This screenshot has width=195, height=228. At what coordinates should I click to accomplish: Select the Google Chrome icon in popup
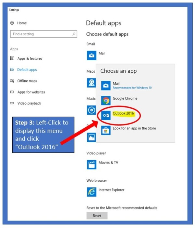coord(105,100)
